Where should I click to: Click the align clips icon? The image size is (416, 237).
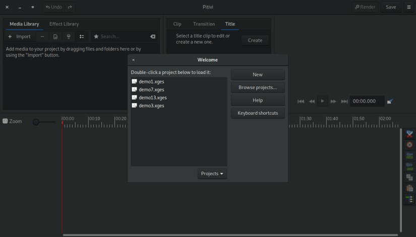(x=409, y=199)
